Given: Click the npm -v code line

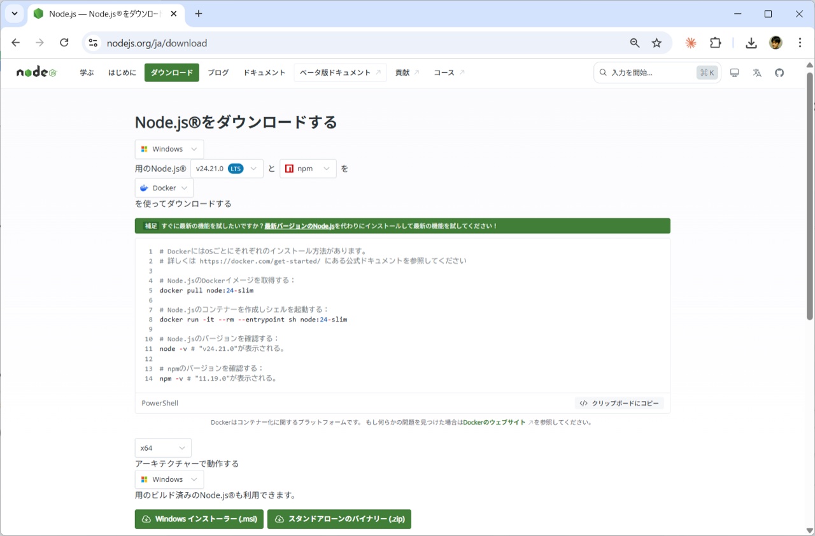Looking at the screenshot, I should (218, 378).
